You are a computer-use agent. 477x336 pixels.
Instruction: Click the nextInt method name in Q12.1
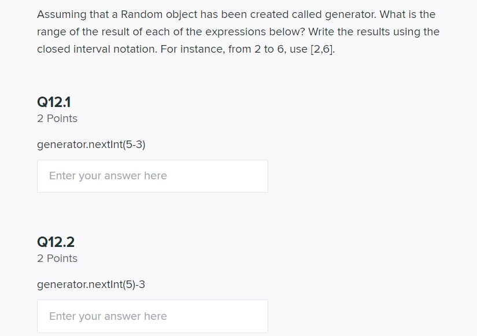108,144
